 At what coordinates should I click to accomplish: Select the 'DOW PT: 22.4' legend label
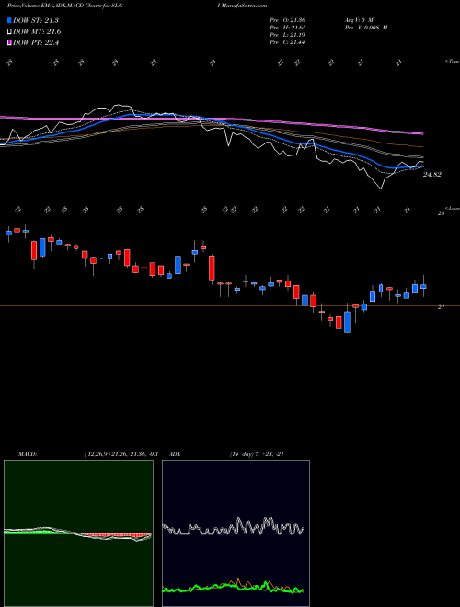(x=36, y=43)
